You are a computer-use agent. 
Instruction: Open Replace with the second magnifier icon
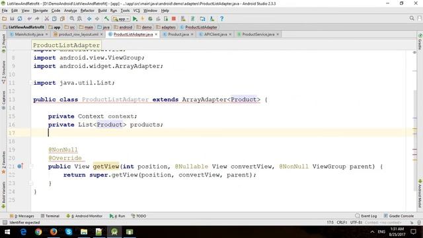[x=79, y=19]
